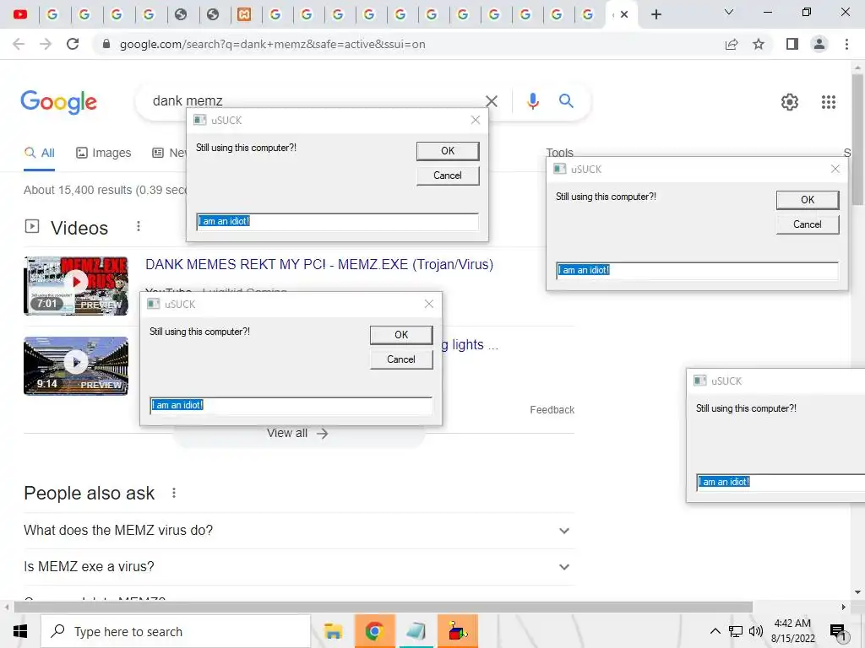Play the 9:14 video thumbnail
The width and height of the screenshot is (865, 648).
(x=76, y=366)
